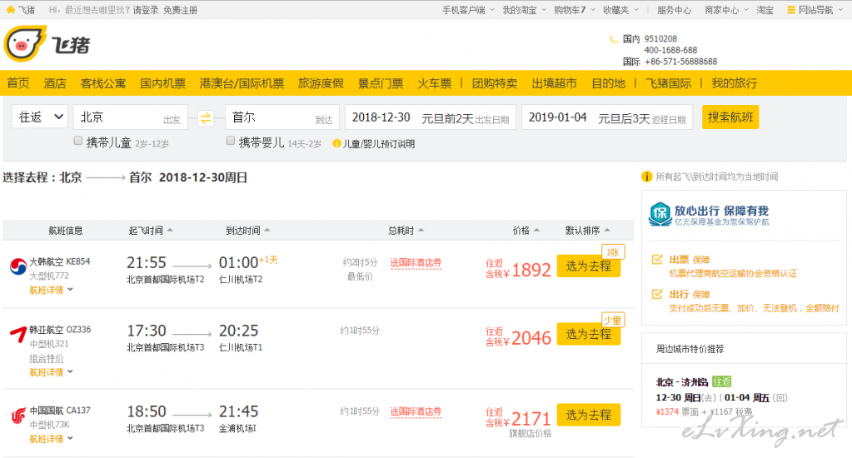The image size is (852, 458).
Task: Open the 往返 trip type dropdown
Action: pos(40,117)
